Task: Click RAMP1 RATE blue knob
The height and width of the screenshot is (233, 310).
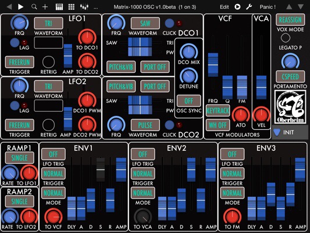Action: (10, 174)
